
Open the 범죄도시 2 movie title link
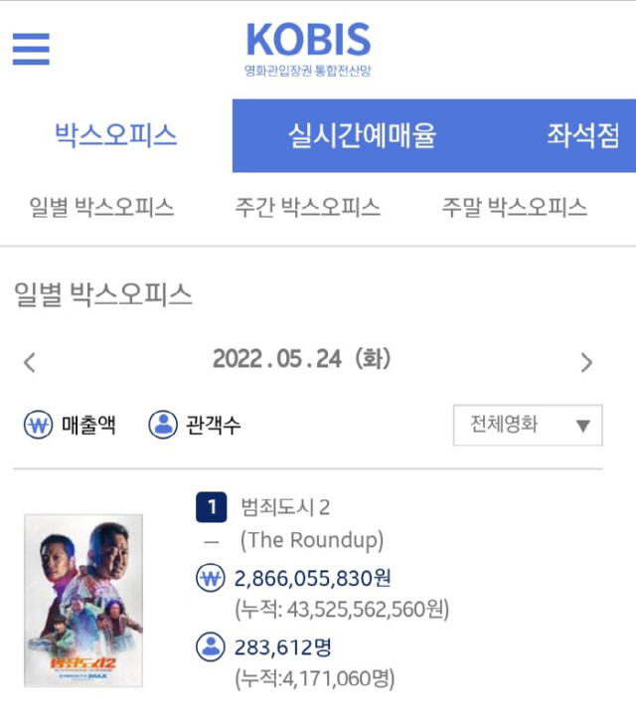285,508
